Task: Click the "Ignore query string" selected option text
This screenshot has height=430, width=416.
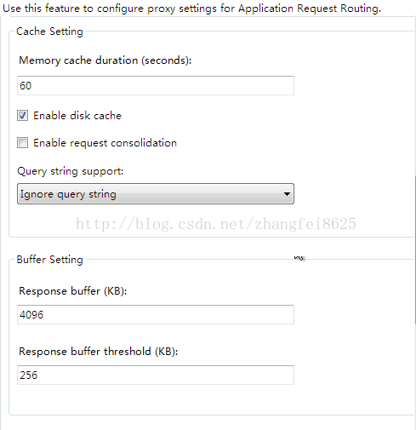Action: 68,194
